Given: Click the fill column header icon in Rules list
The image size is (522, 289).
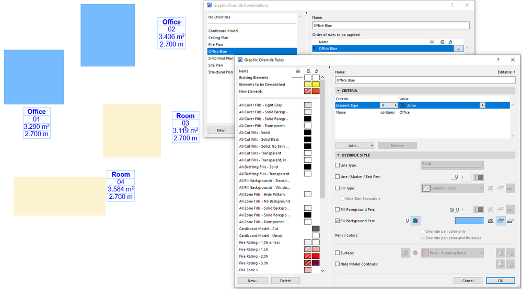Looking at the screenshot, I should 308,71.
